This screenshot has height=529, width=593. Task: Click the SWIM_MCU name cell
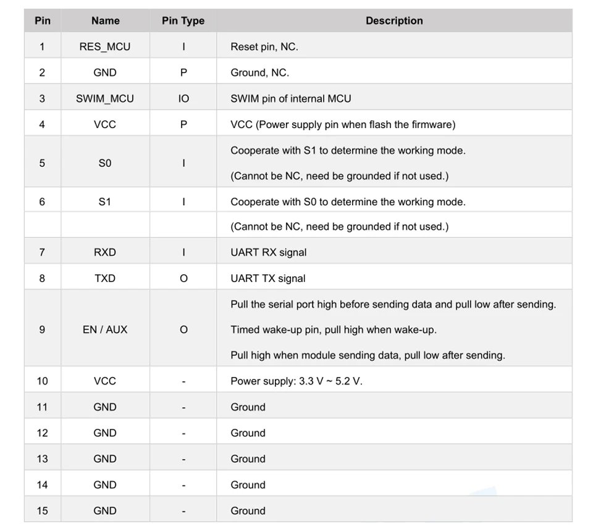click(105, 98)
